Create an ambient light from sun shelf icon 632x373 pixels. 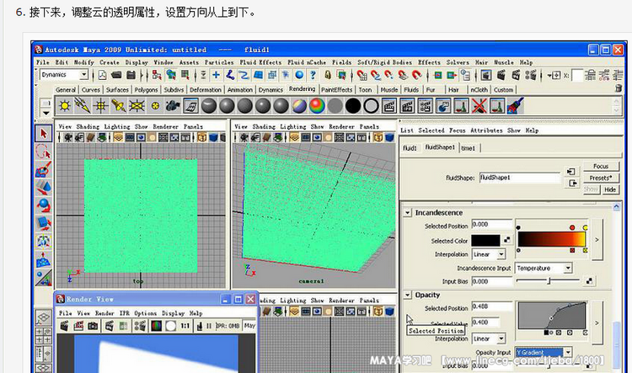pos(65,106)
